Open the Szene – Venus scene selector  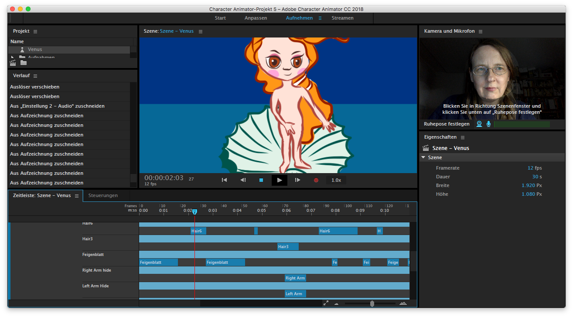(x=177, y=31)
